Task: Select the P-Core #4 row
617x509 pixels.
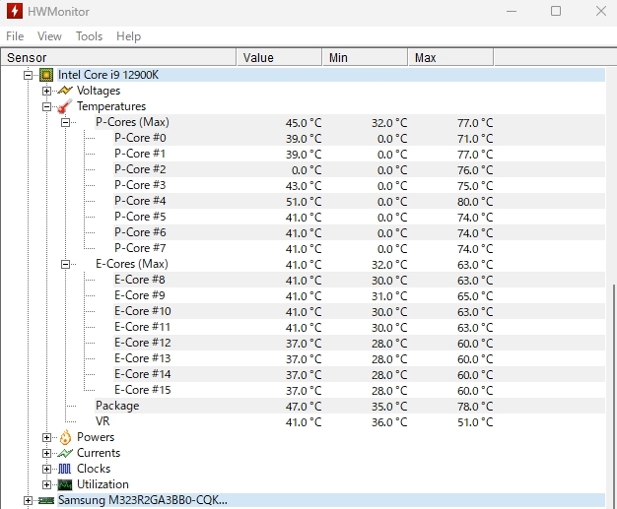Action: pyautogui.click(x=359, y=201)
